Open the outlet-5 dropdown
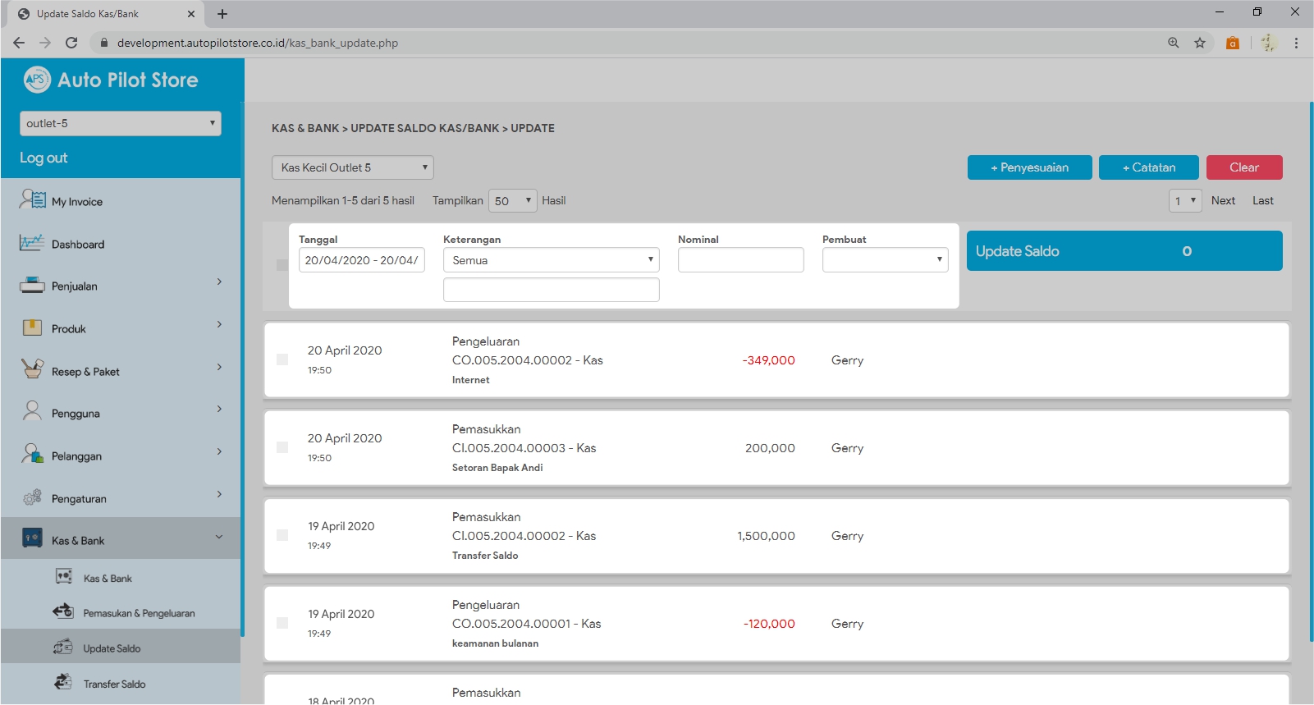Screen dimensions: 1314x705 coord(120,123)
